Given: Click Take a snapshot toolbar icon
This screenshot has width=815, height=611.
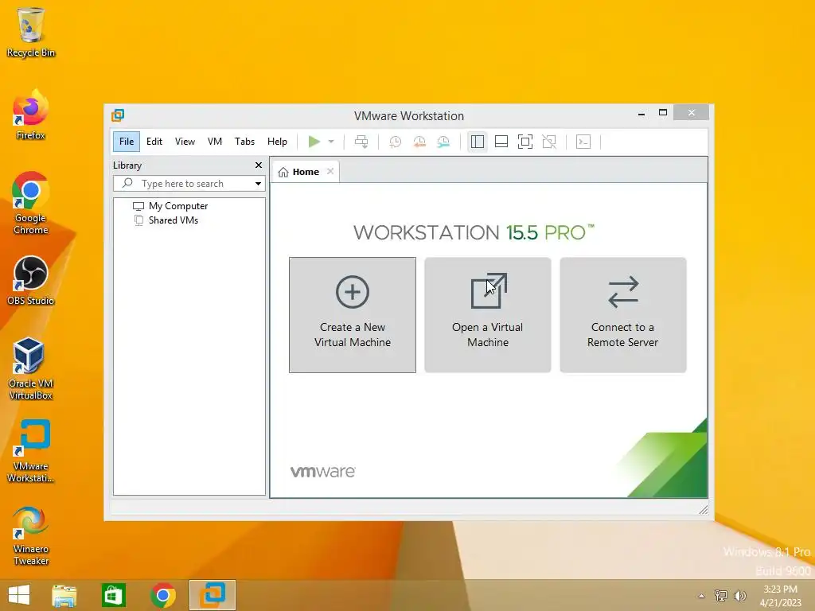Looking at the screenshot, I should [395, 142].
